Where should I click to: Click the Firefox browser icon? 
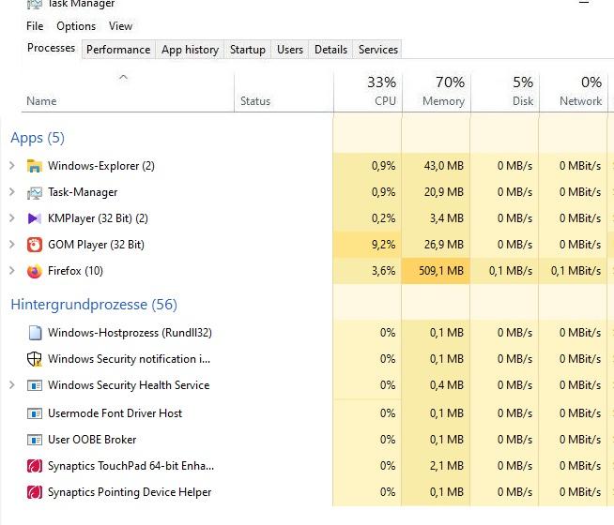click(x=35, y=271)
